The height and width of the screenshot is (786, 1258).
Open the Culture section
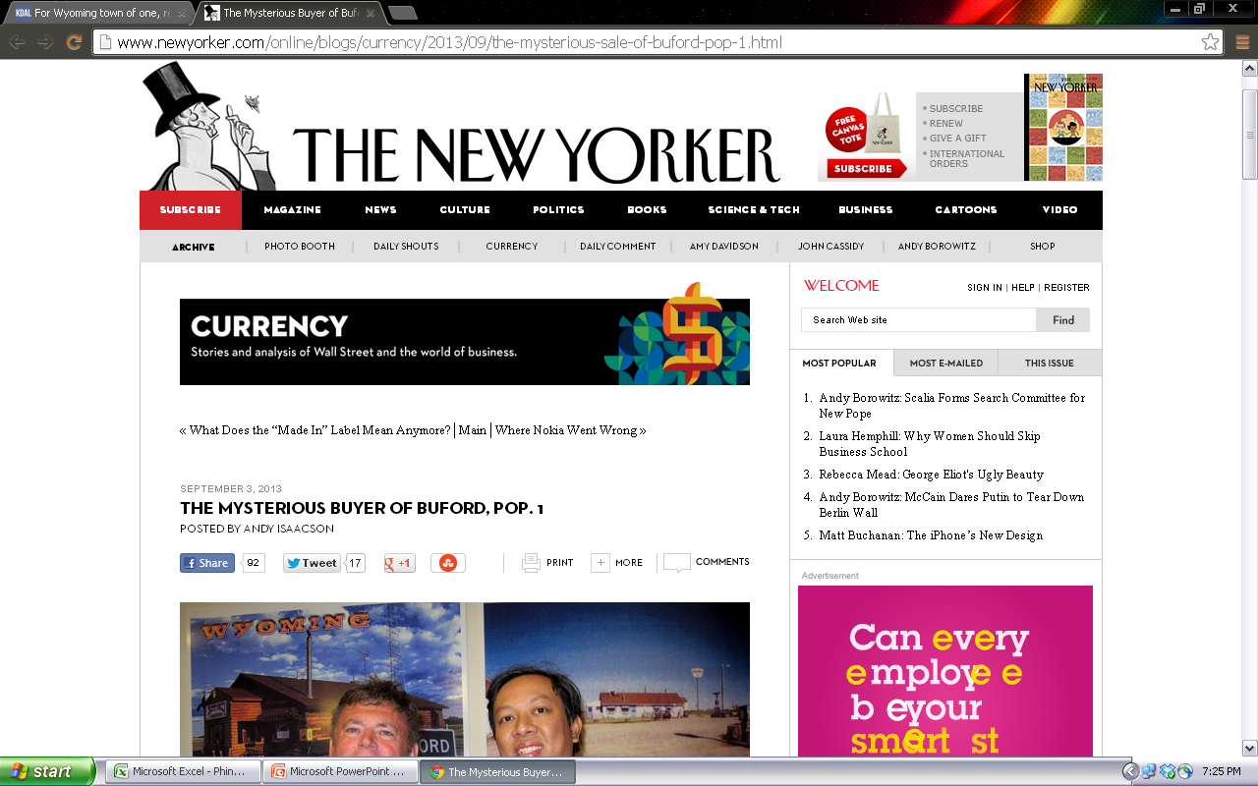coord(465,210)
